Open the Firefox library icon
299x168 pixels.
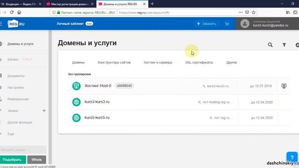pos(288,13)
